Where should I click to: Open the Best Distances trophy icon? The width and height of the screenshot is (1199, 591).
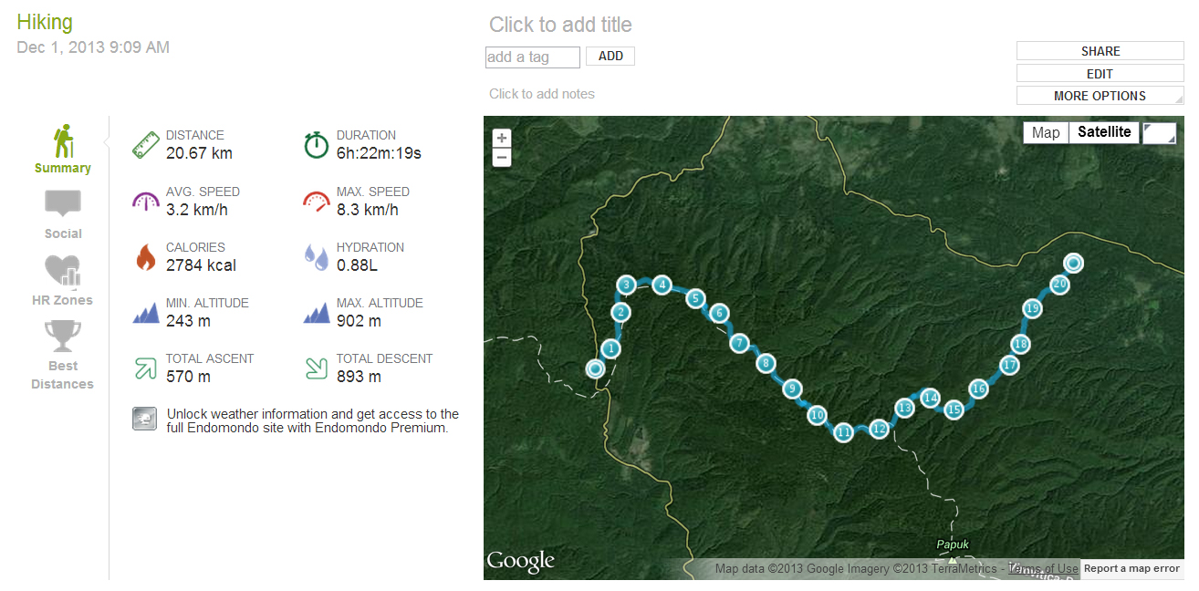coord(63,336)
